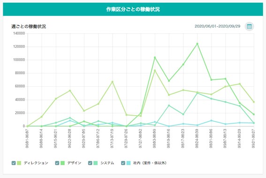
Task: Uncheck the システム series checkbox
Action: coord(90,163)
